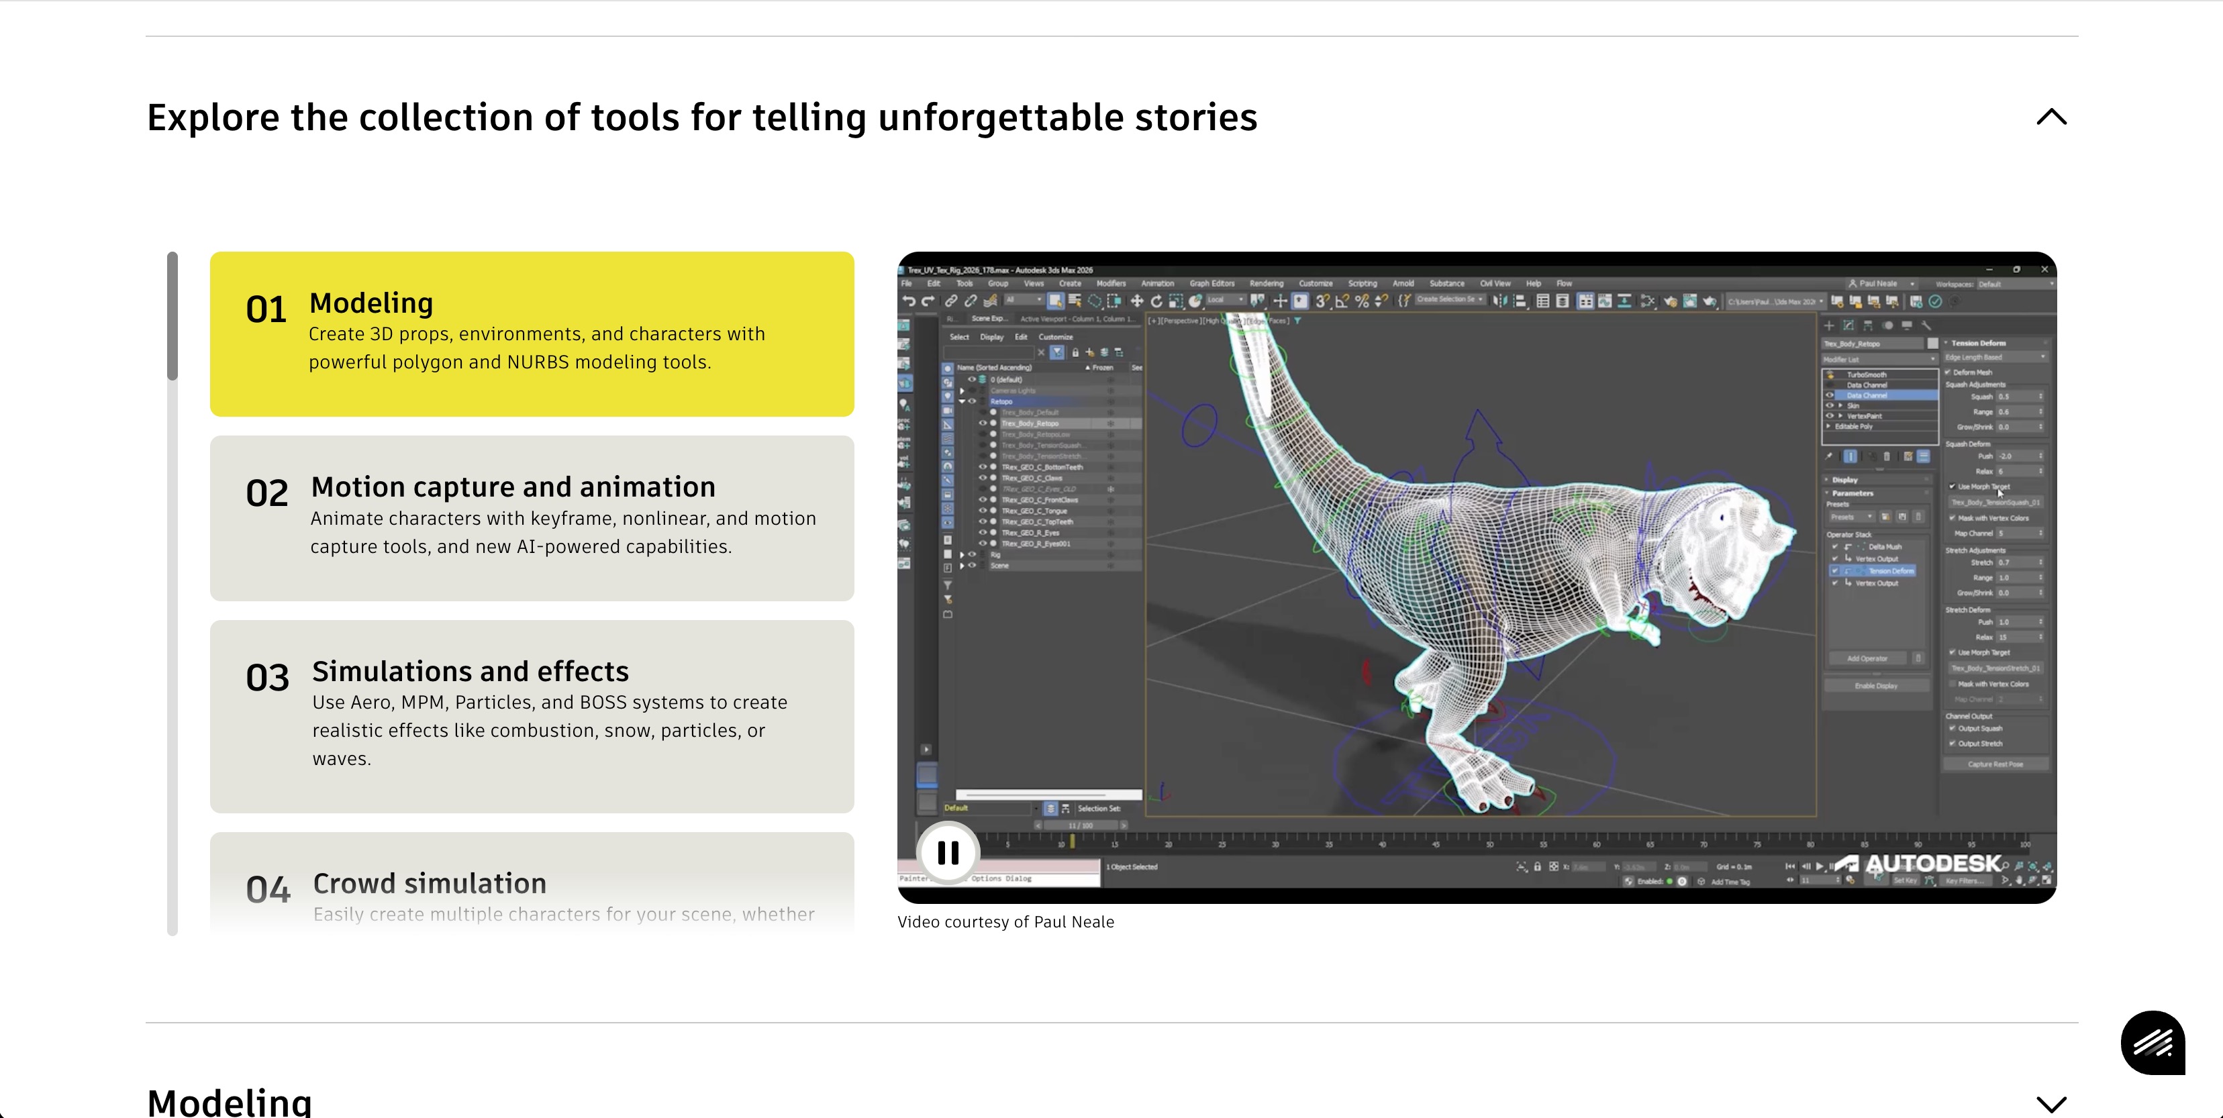Open the 02 Motion capture and animation tab

(532, 517)
